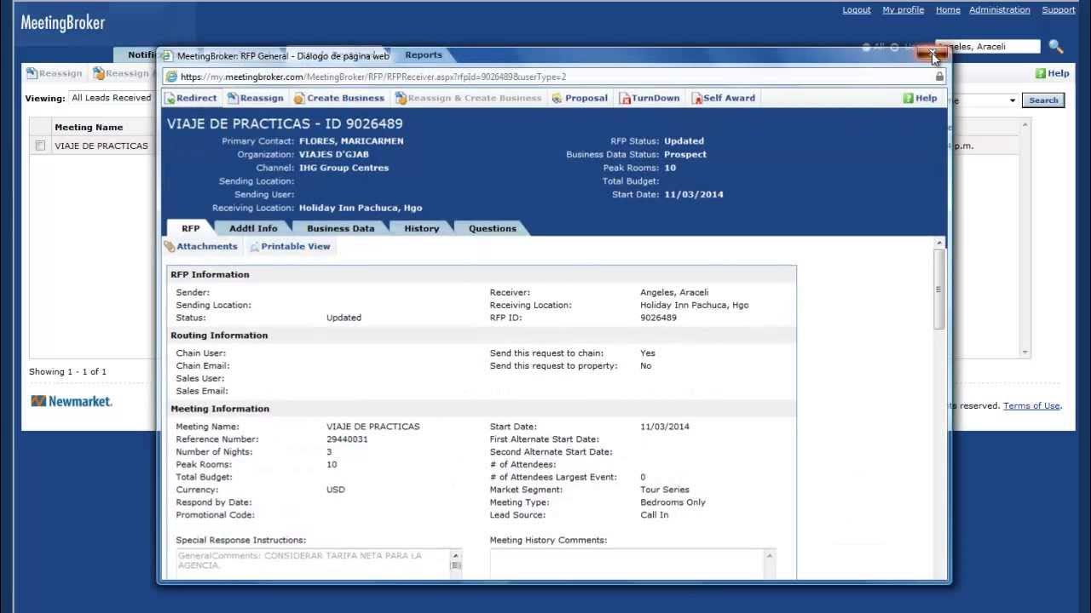The image size is (1091, 613).
Task: Switch to the RFP tab
Action: 190,228
